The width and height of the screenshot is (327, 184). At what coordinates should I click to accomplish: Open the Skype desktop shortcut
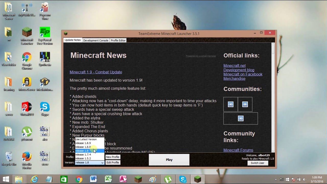coord(45,109)
